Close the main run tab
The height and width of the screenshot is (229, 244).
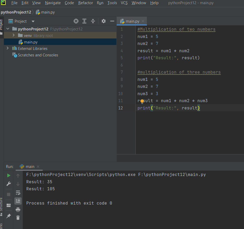pos(38,167)
